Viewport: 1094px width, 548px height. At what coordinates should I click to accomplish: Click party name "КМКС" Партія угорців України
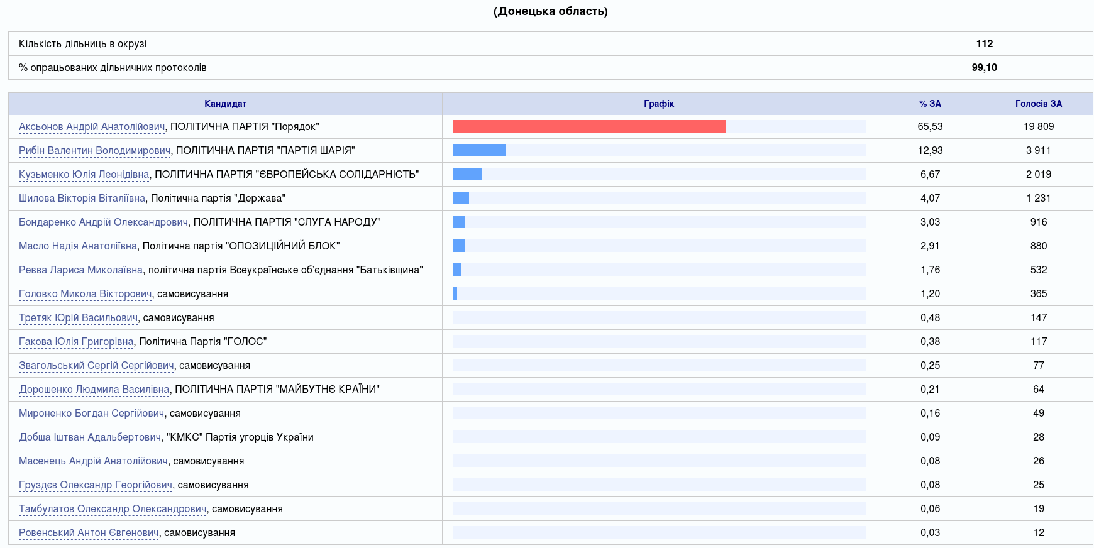coord(240,437)
